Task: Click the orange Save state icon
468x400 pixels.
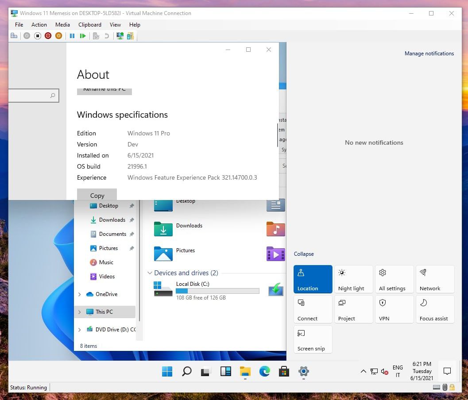Action: [59, 36]
